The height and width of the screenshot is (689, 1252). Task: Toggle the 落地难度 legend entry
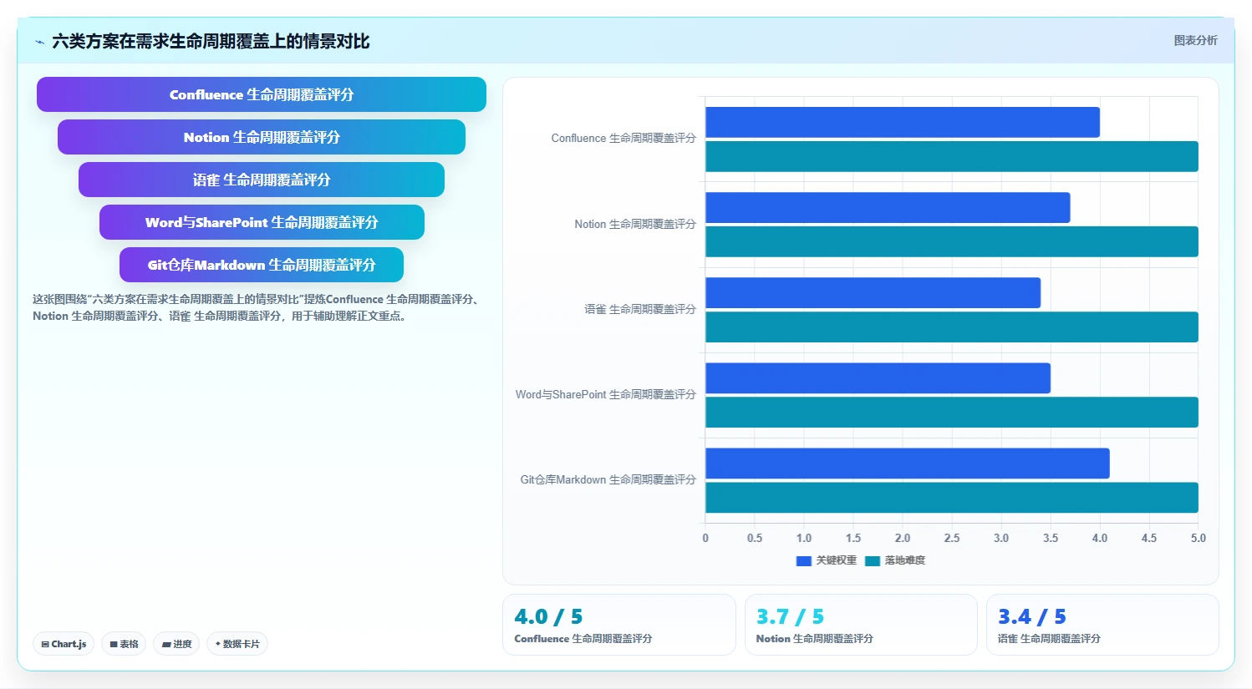(895, 560)
